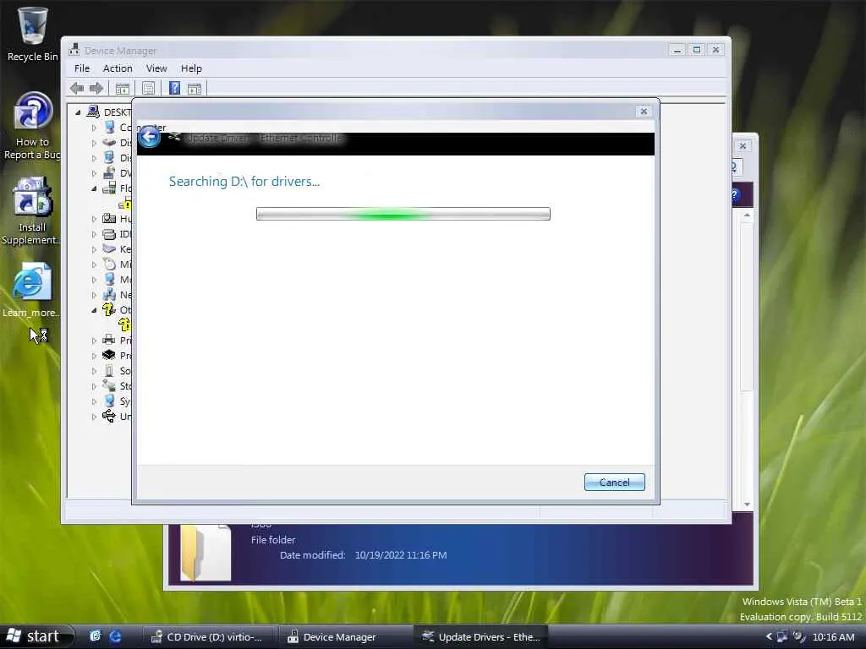Click the Other devices question-mark icon
866x649 pixels.
109,309
